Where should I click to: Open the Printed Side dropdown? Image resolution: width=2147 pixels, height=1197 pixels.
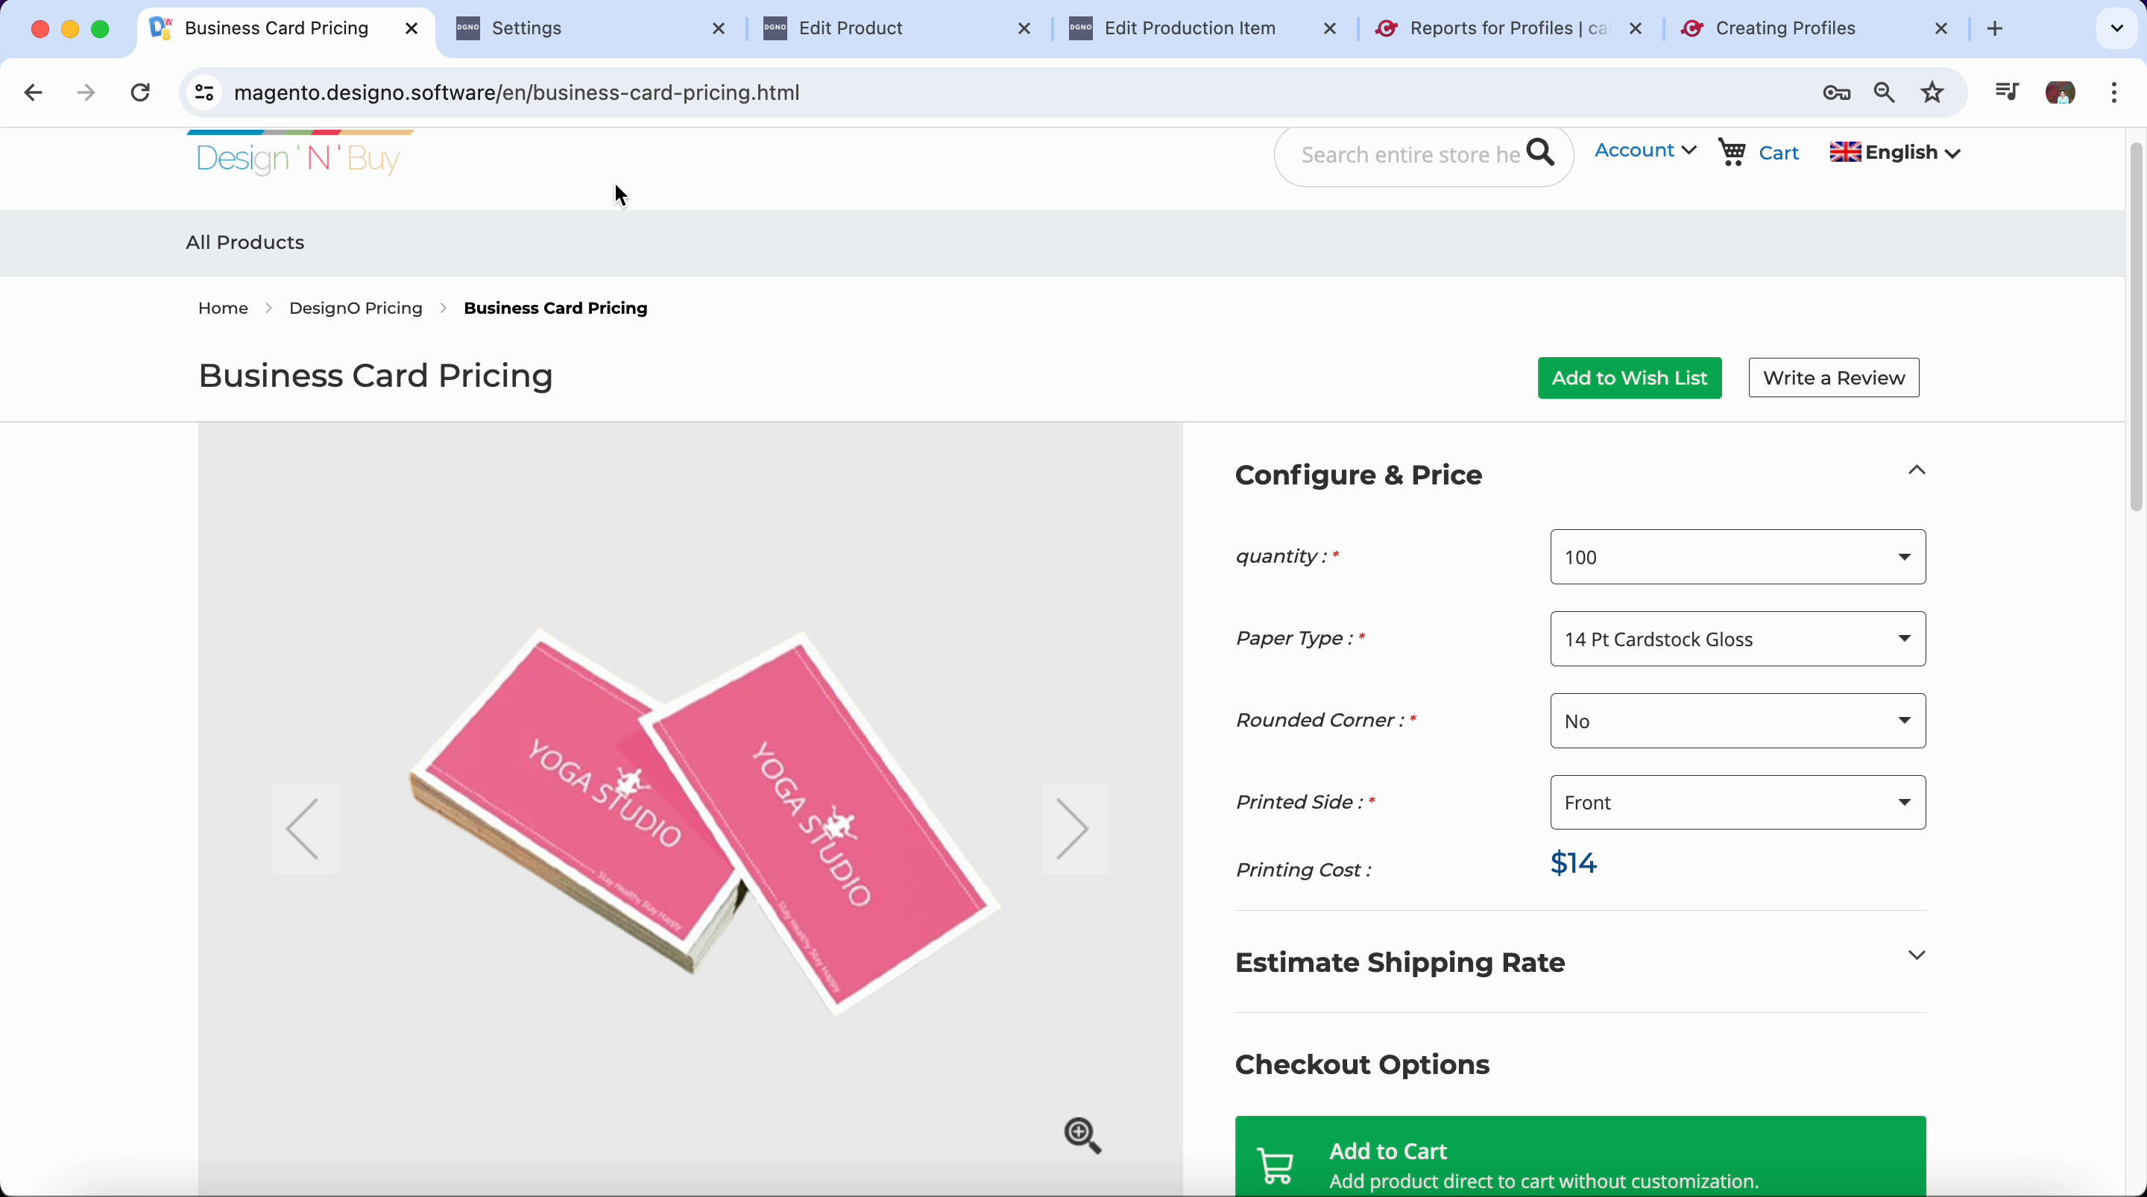coord(1737,803)
